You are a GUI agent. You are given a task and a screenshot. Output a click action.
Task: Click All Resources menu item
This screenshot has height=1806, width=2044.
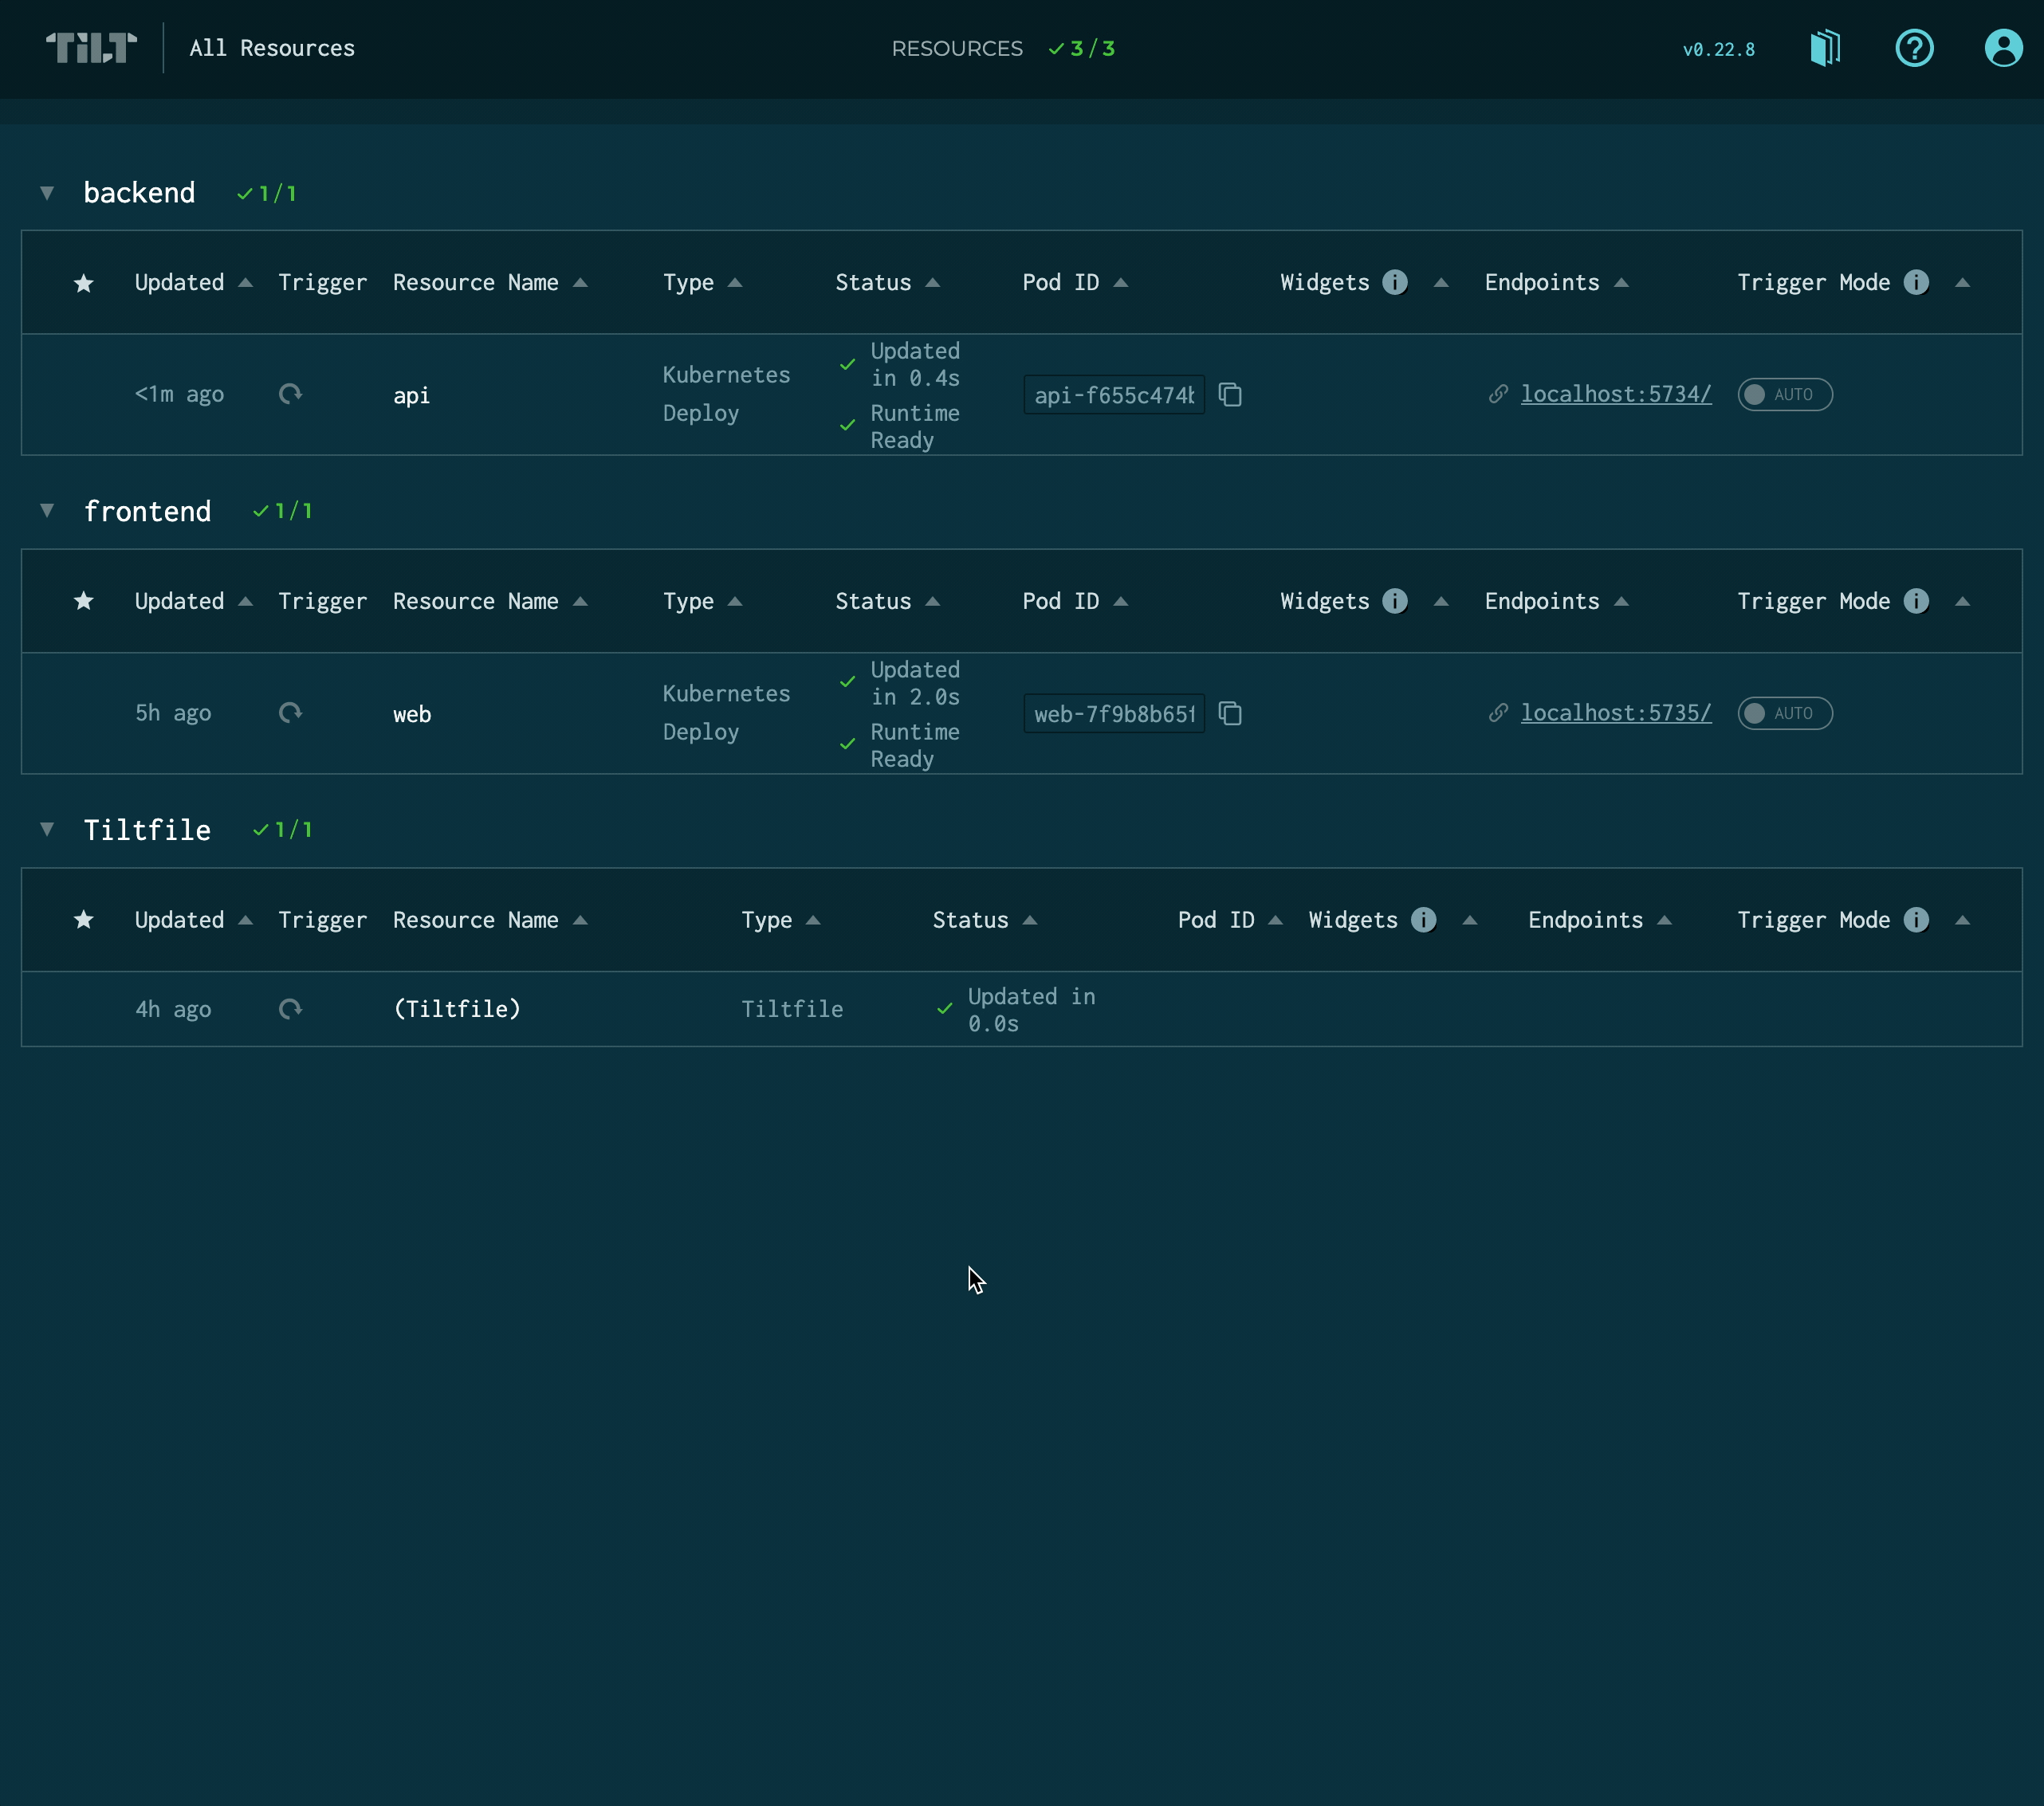pyautogui.click(x=272, y=47)
